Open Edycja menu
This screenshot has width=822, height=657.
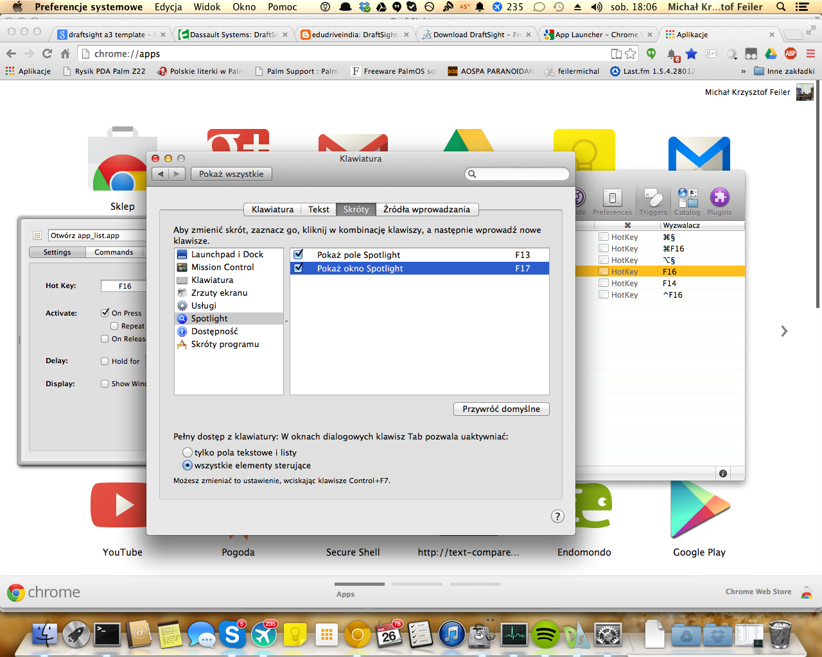pyautogui.click(x=168, y=7)
